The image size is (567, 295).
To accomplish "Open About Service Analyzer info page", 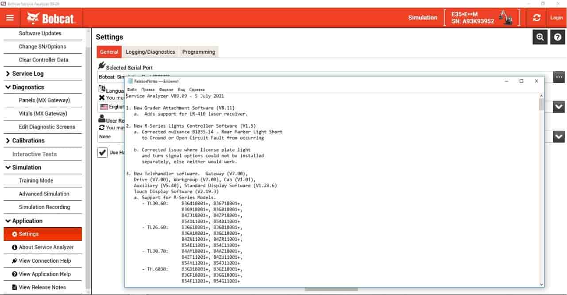I will click(x=43, y=247).
